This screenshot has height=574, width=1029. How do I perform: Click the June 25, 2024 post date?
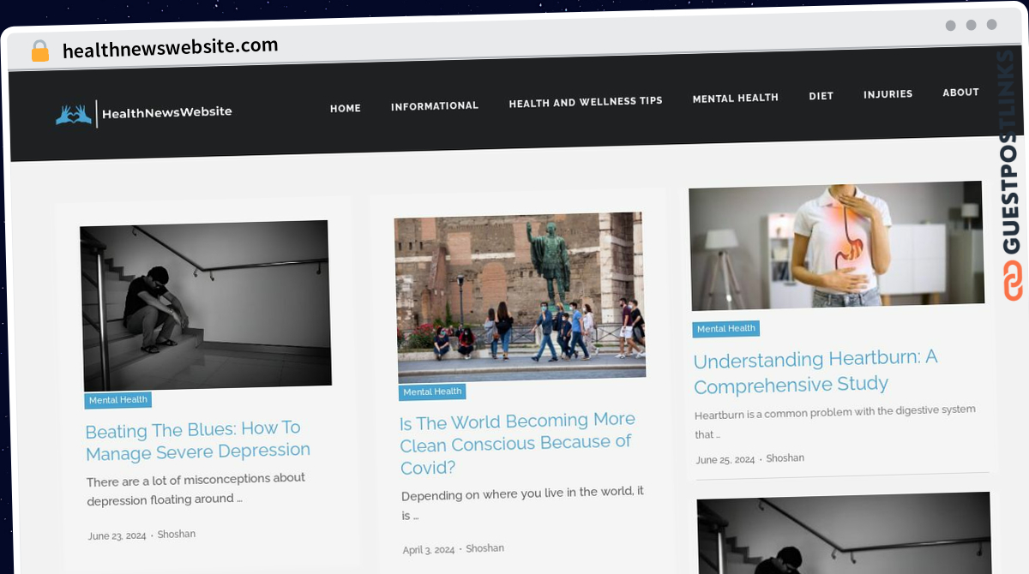725,460
